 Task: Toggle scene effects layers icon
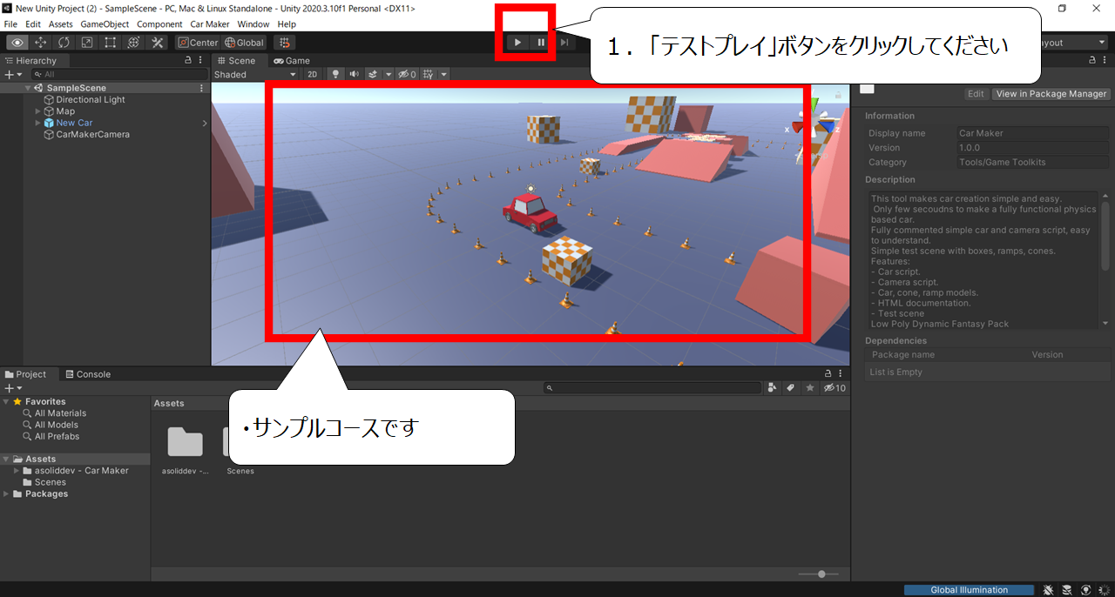373,74
